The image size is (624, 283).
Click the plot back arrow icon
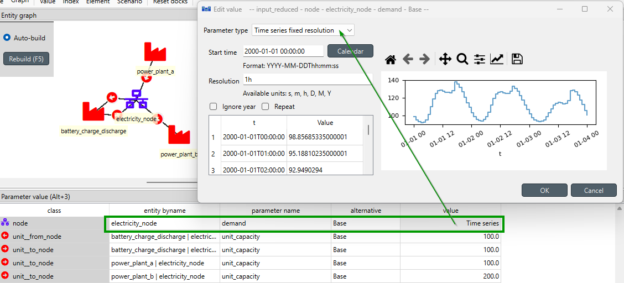(408, 59)
